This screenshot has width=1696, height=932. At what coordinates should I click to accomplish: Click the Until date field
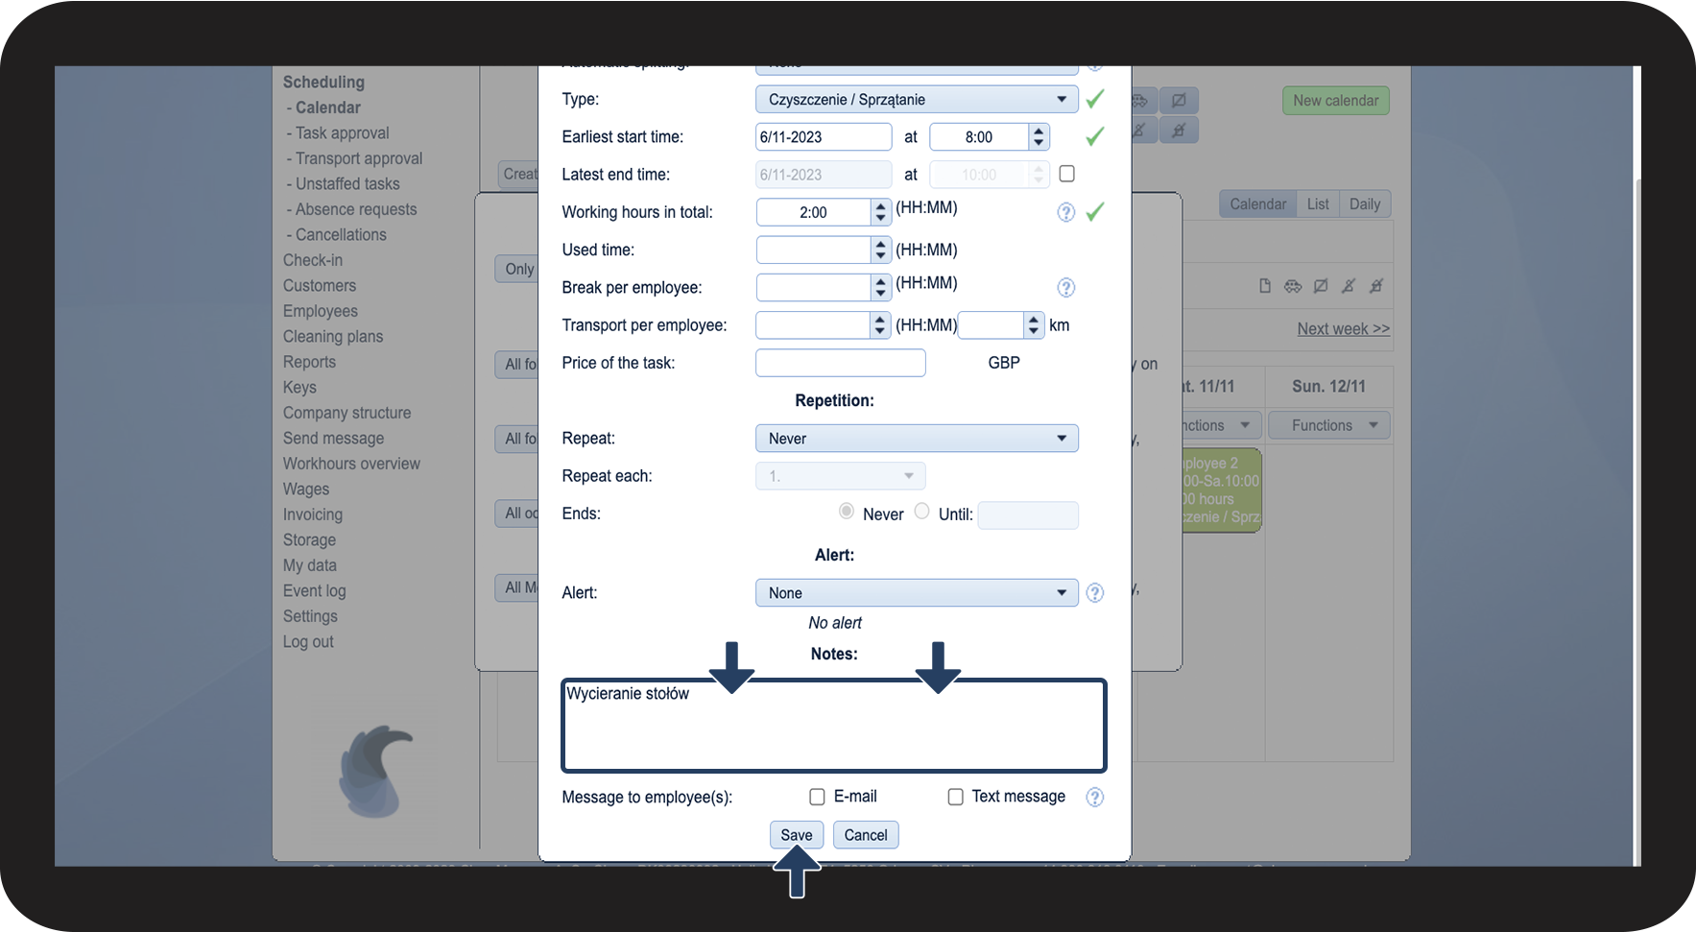pos(1028,515)
